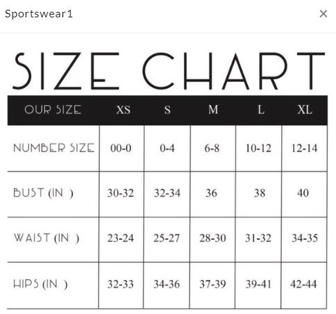The width and height of the screenshot is (336, 314).
Task: Click the HIPS (IN.) row label
Action: click(x=40, y=284)
